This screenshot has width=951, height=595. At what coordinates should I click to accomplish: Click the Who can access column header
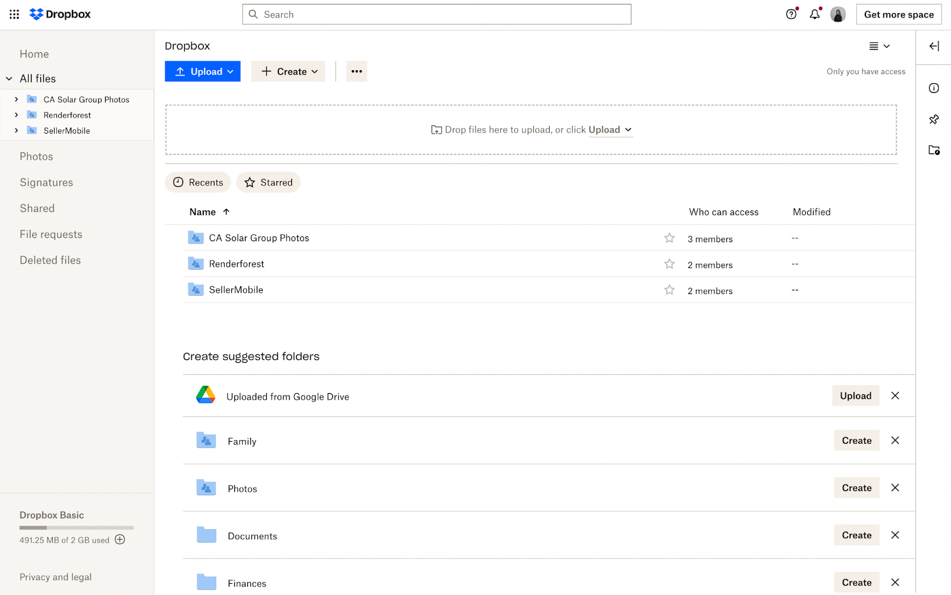tap(724, 212)
